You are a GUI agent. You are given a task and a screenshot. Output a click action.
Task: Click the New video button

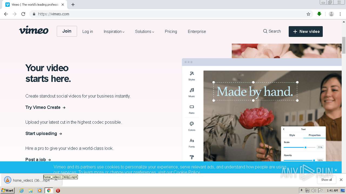(306, 32)
